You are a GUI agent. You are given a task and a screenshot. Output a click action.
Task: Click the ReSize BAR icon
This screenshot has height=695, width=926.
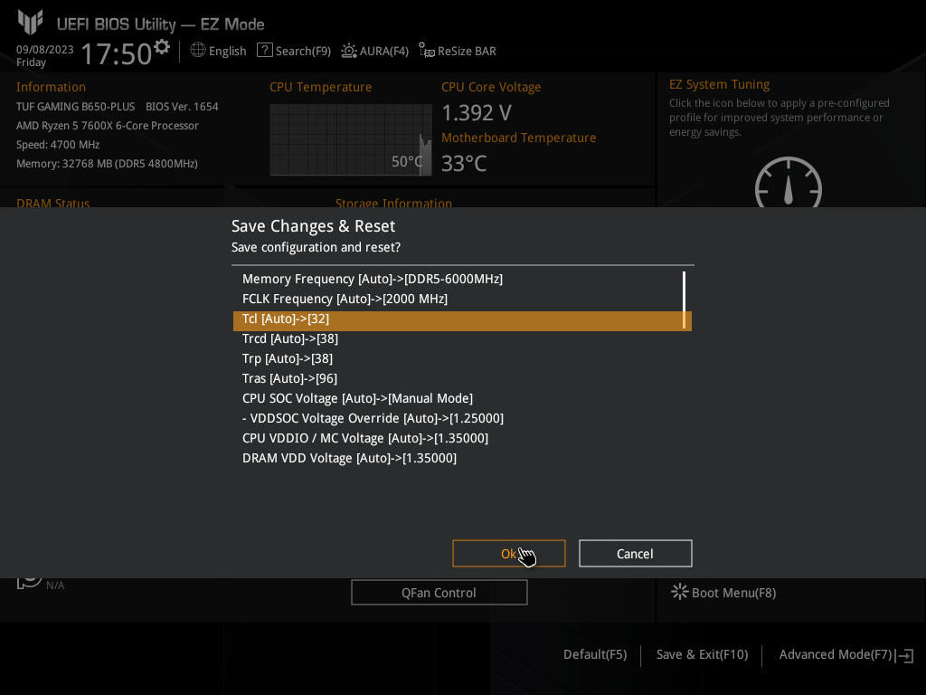pos(427,51)
